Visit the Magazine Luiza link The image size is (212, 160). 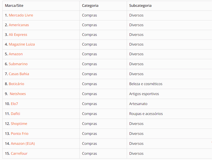click(22, 44)
